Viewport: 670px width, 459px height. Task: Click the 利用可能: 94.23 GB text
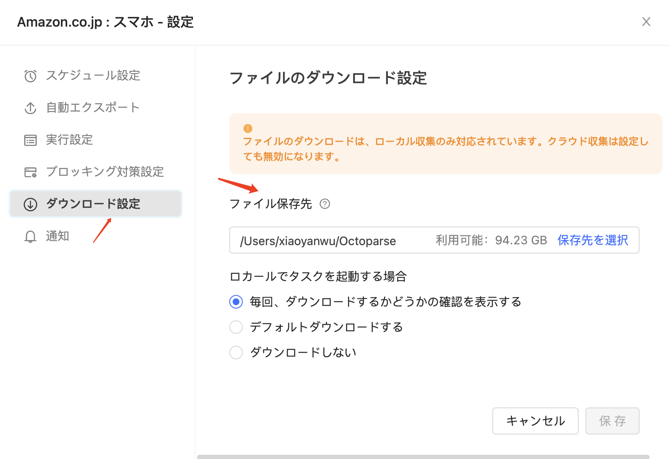click(x=492, y=240)
